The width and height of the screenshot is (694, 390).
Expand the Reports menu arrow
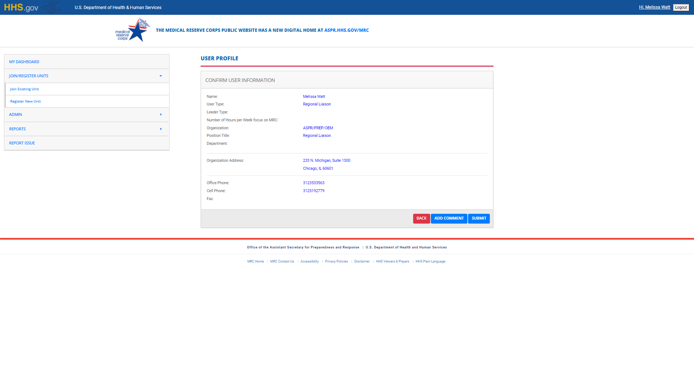tap(161, 129)
